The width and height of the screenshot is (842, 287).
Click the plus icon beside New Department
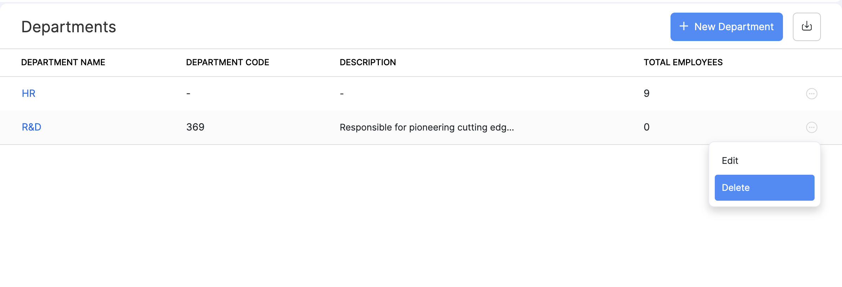tap(684, 26)
